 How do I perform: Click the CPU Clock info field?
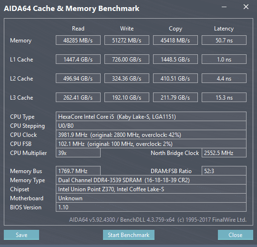point(151,135)
